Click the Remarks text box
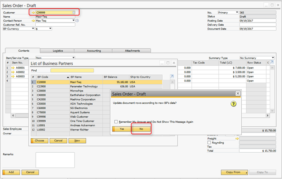 pyautogui.click(x=55, y=160)
